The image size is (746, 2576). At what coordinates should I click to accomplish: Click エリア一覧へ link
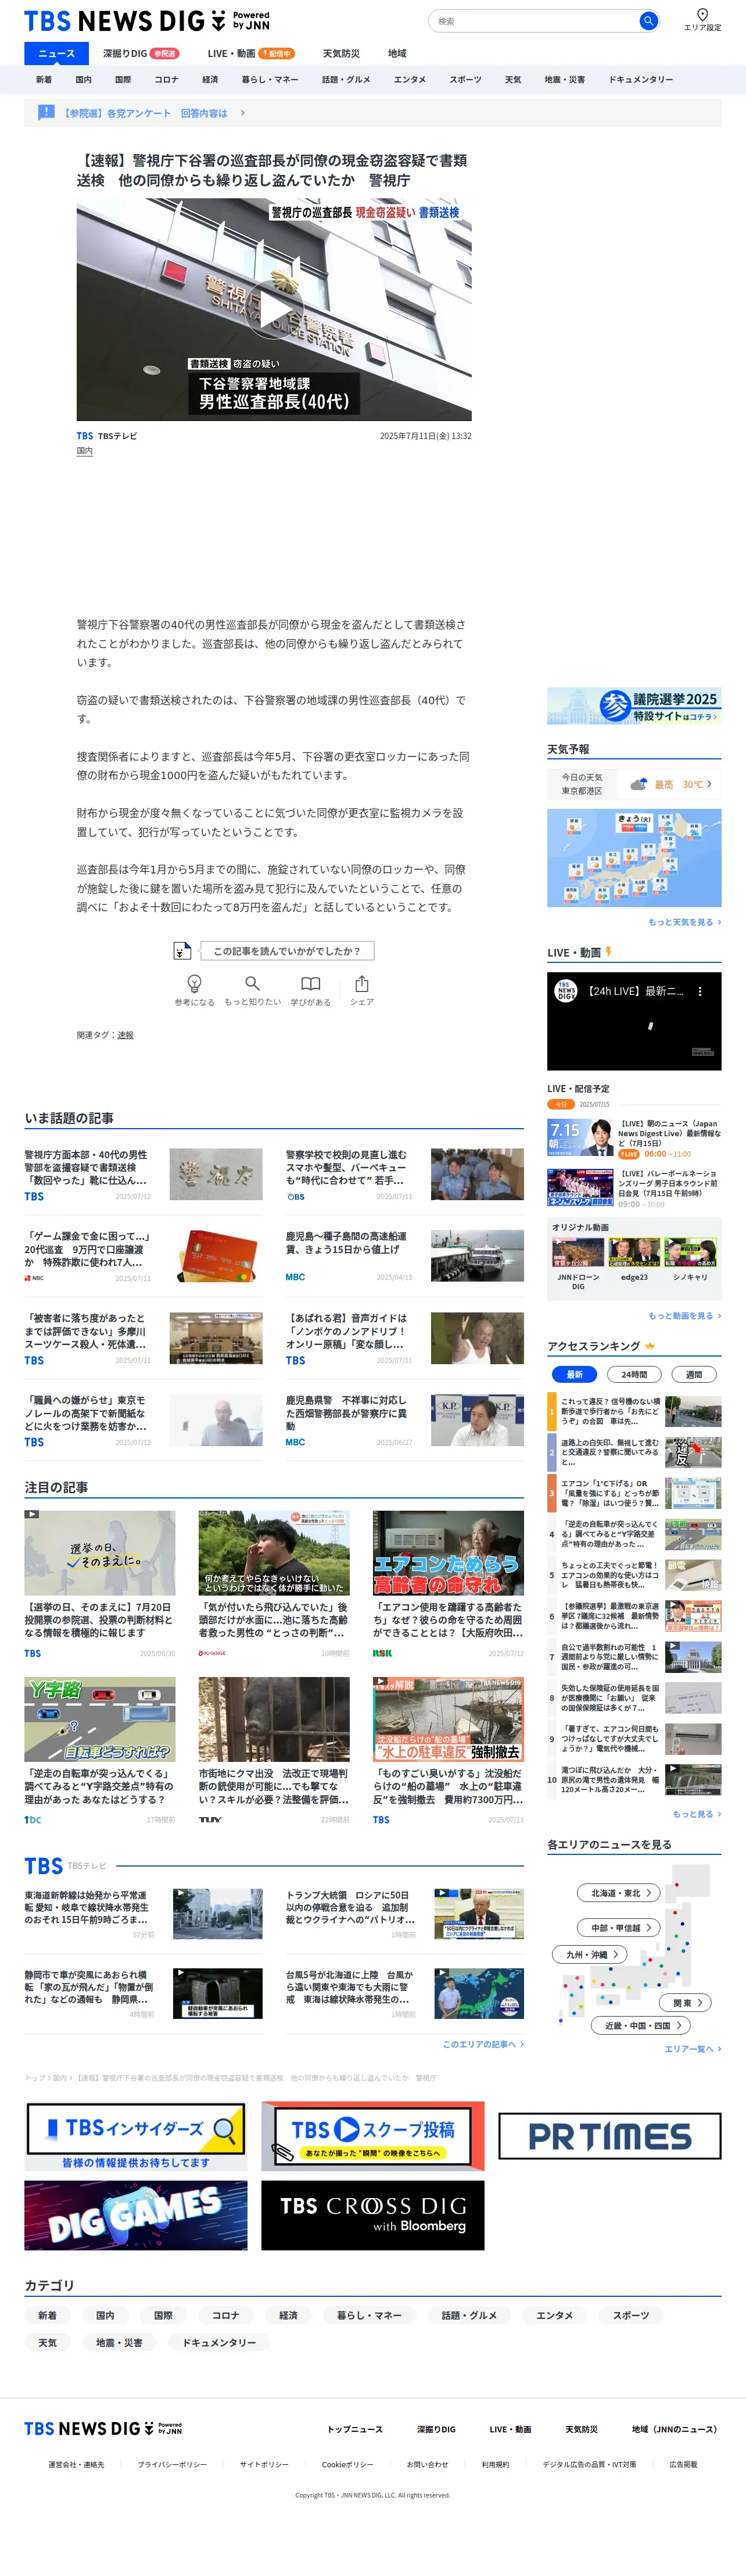point(692,2049)
